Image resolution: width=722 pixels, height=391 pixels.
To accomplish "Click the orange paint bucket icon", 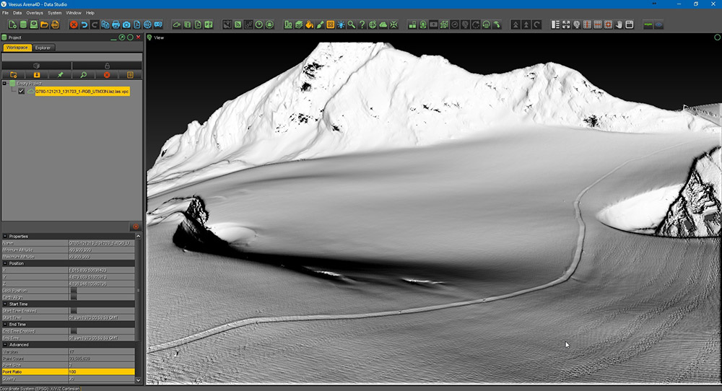I will 310,25.
